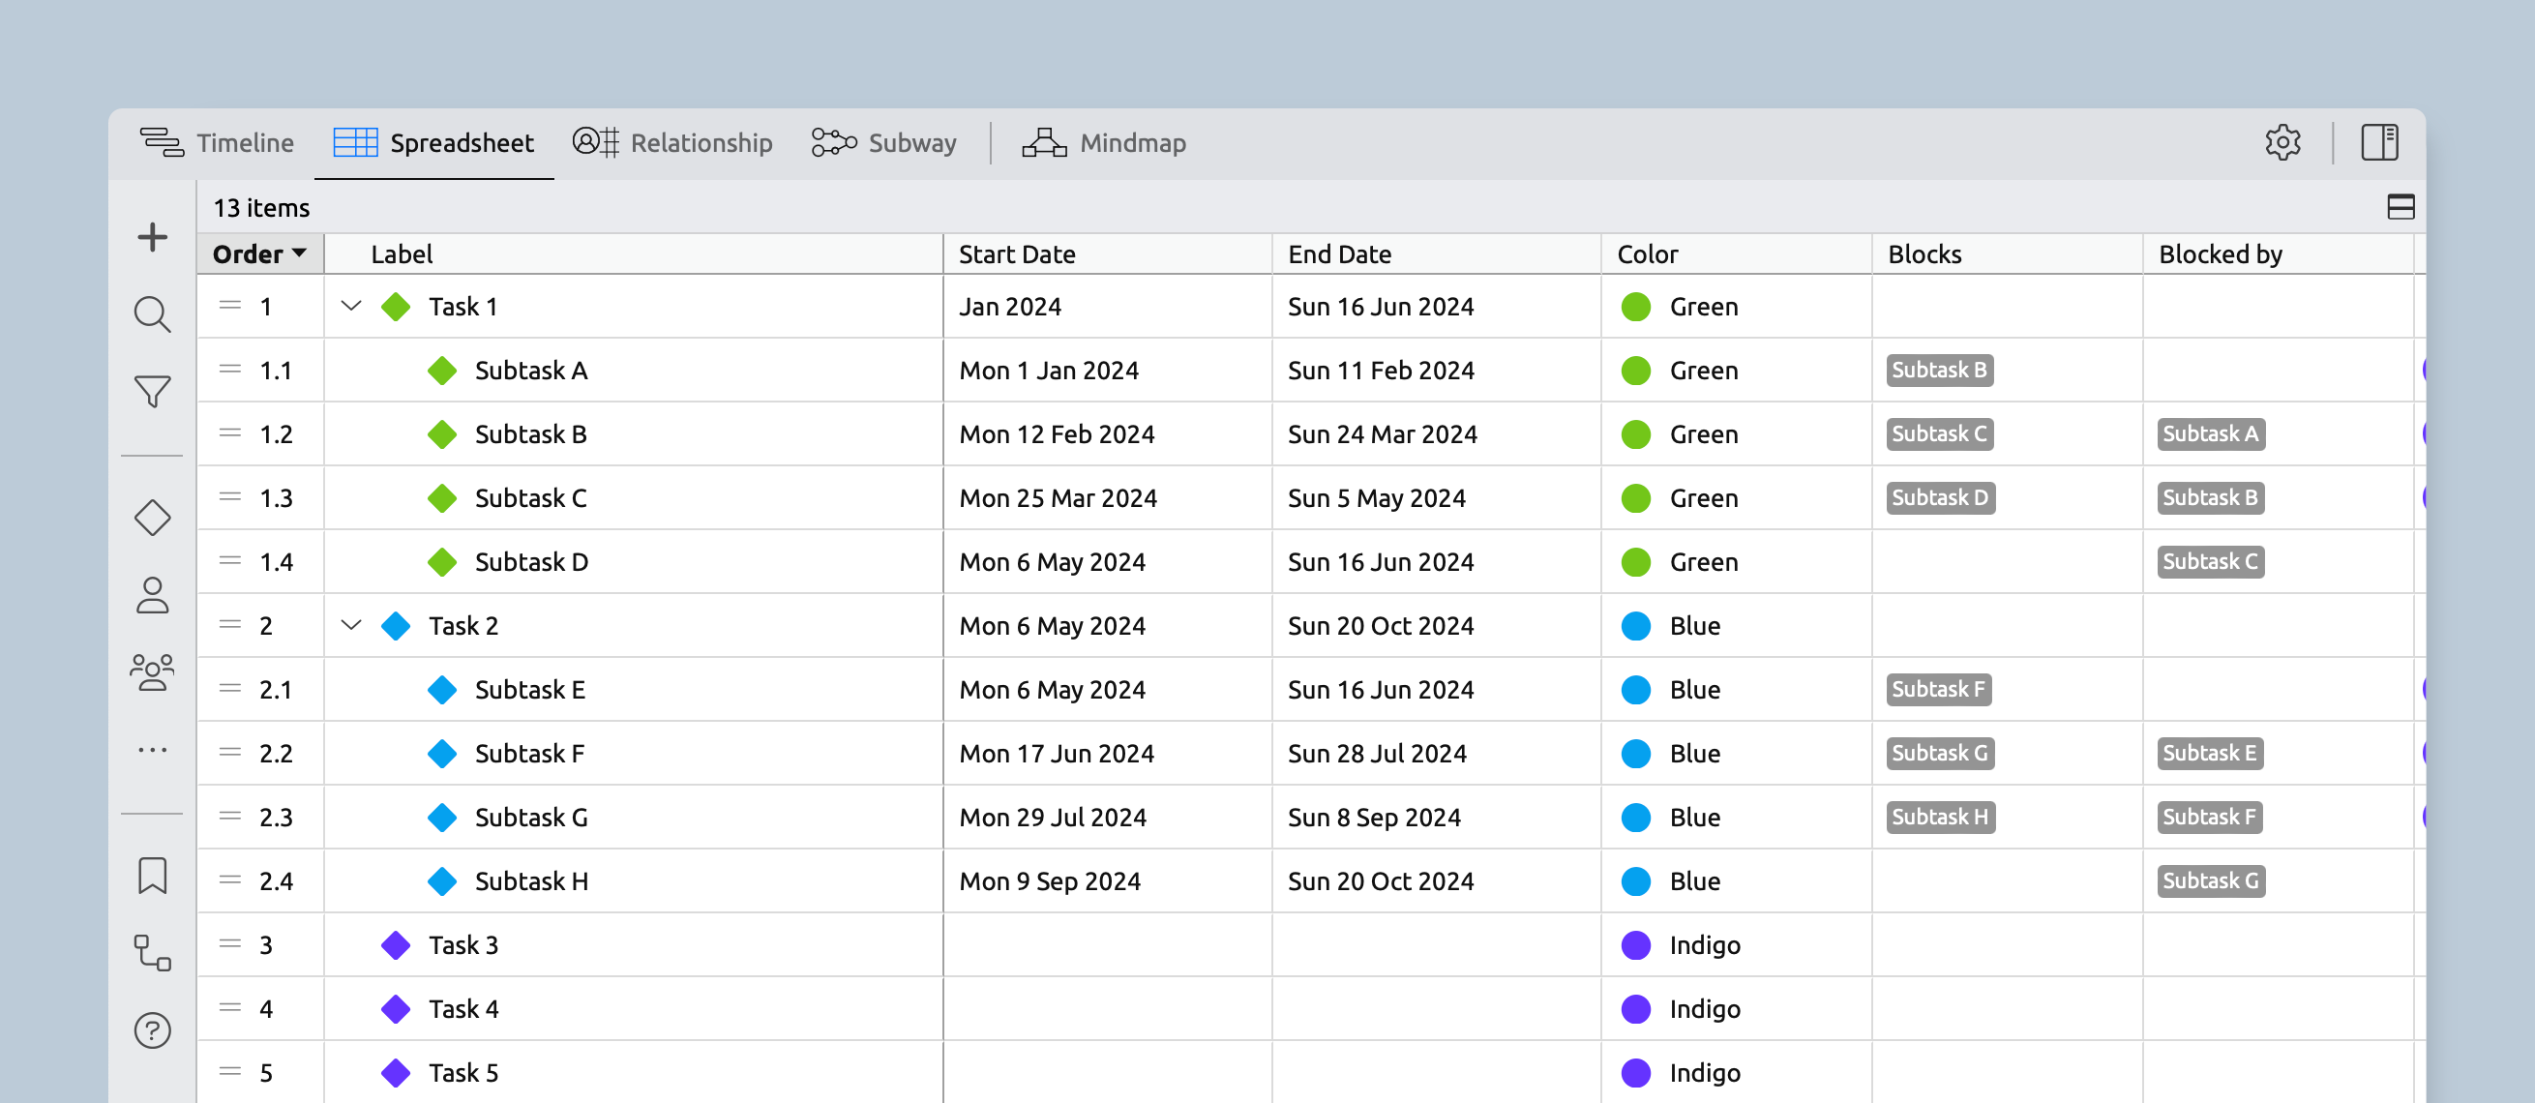Click Subtask A tag in Blocked by column

click(2211, 433)
